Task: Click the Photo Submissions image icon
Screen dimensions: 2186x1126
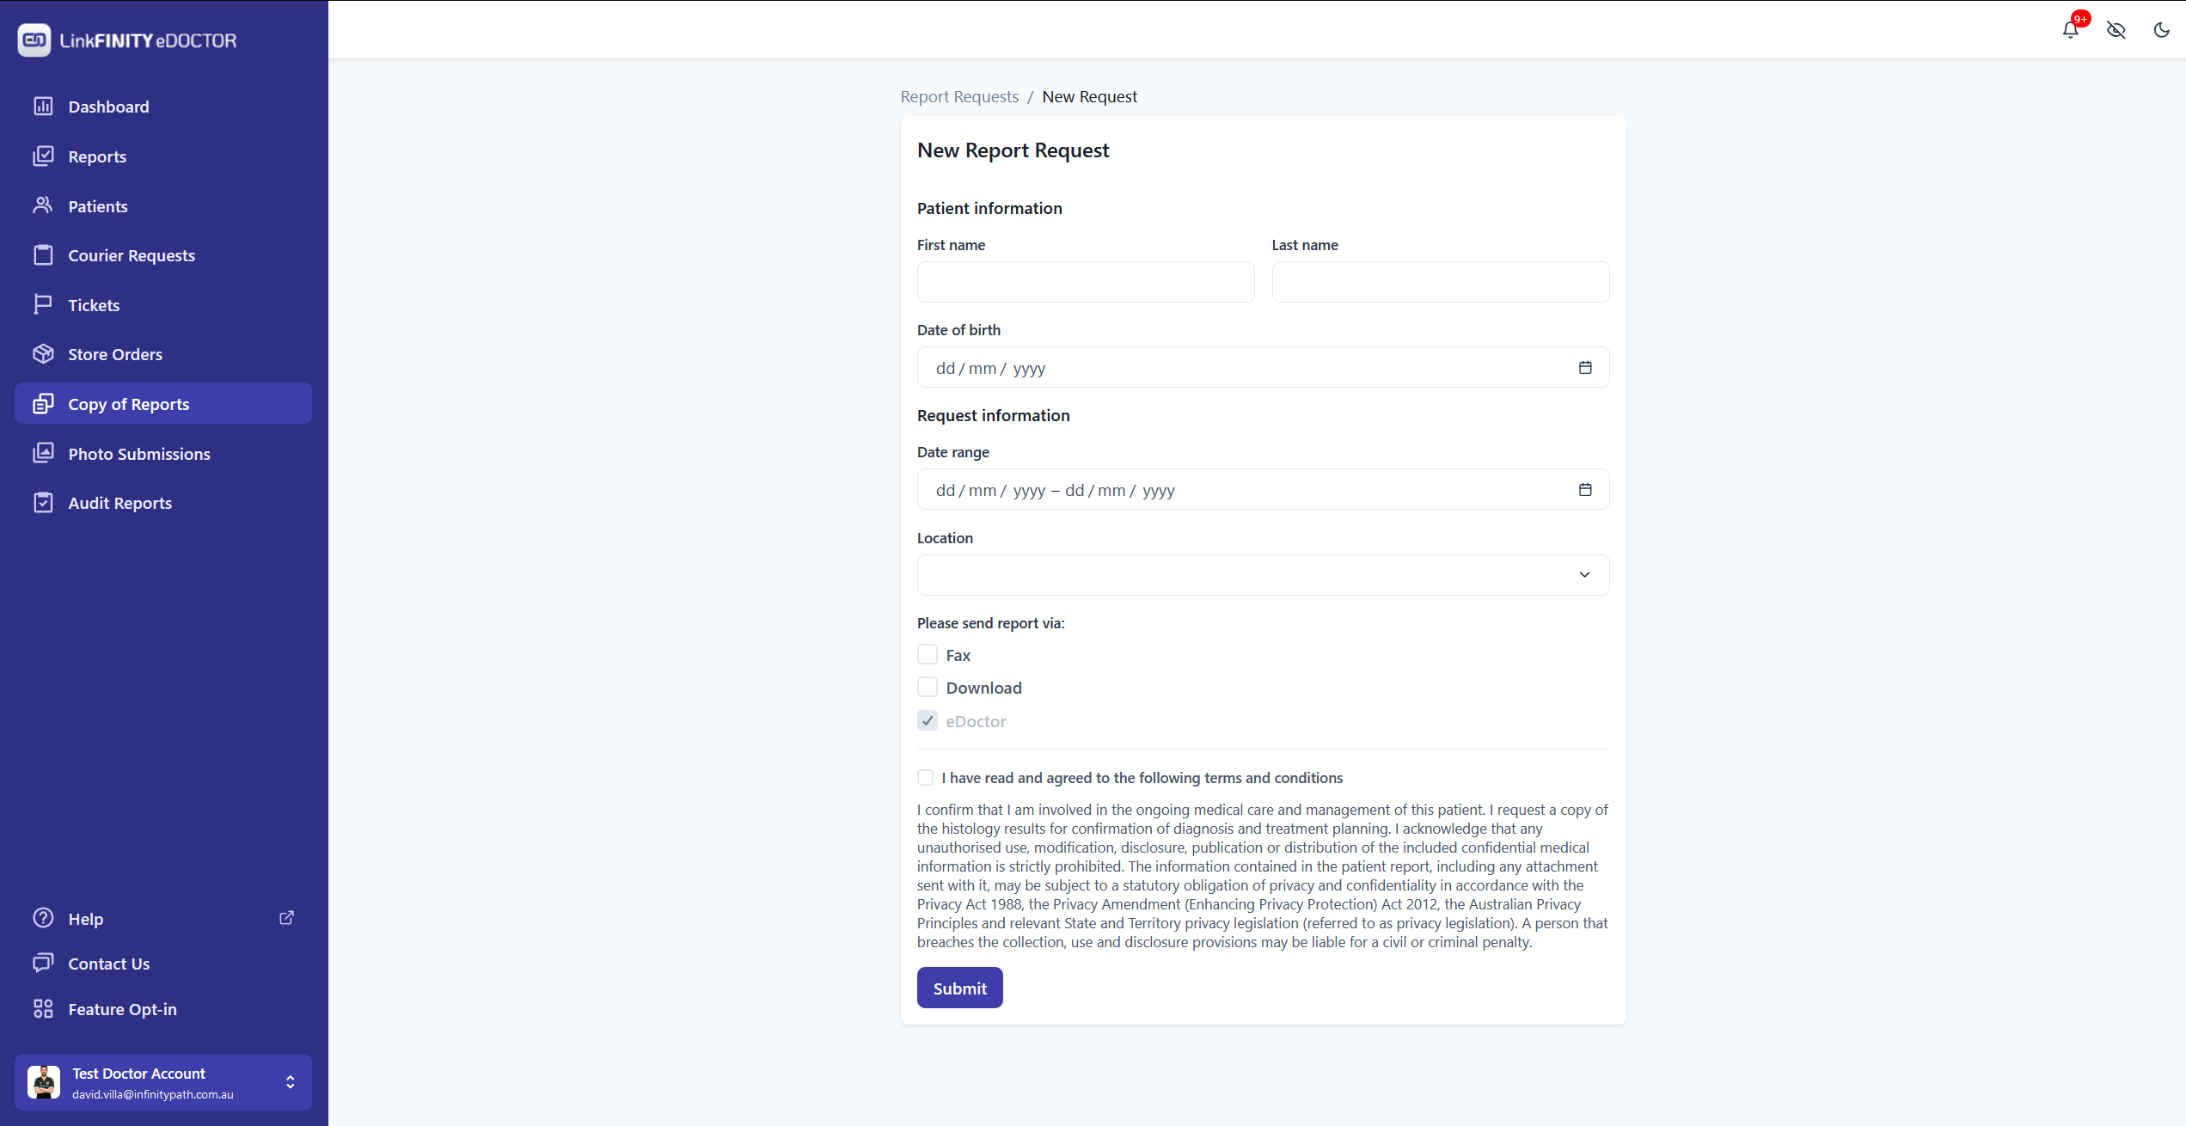Action: click(43, 453)
